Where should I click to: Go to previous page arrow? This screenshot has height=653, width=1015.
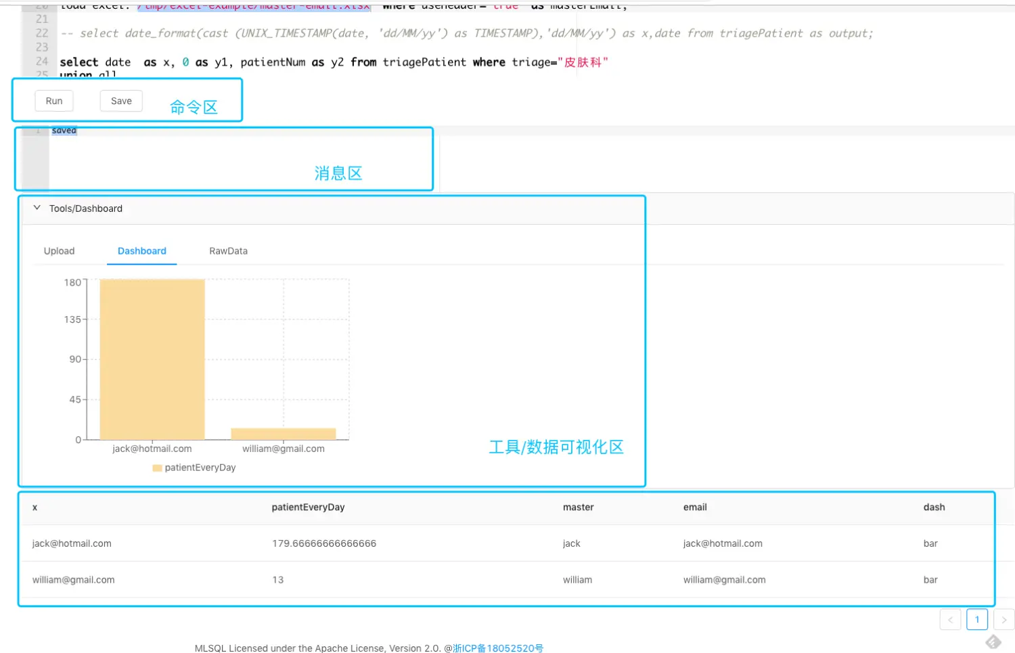(x=950, y=619)
